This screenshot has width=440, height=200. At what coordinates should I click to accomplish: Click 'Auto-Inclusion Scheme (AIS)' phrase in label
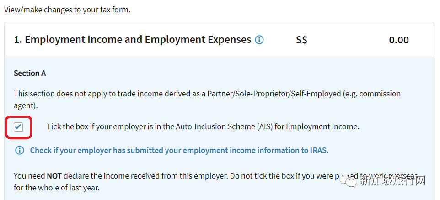coord(224,126)
